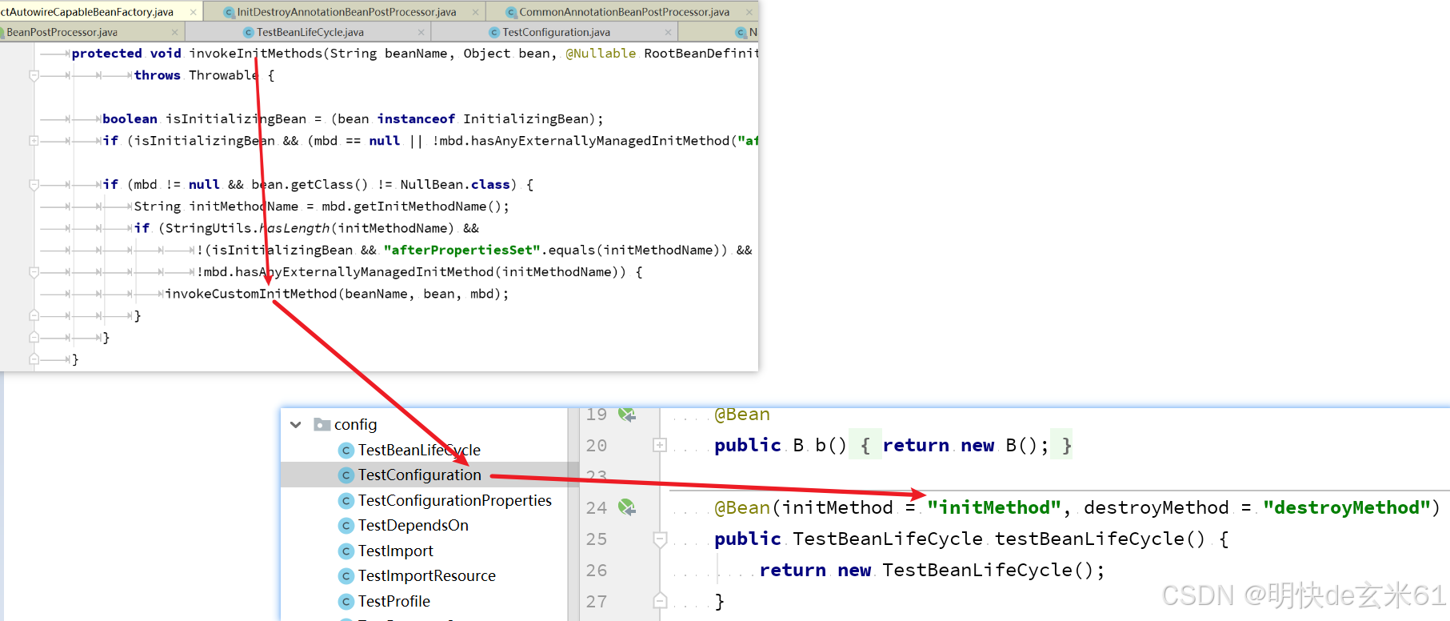
Task: Click line number 26 in the gutter
Action: point(597,571)
